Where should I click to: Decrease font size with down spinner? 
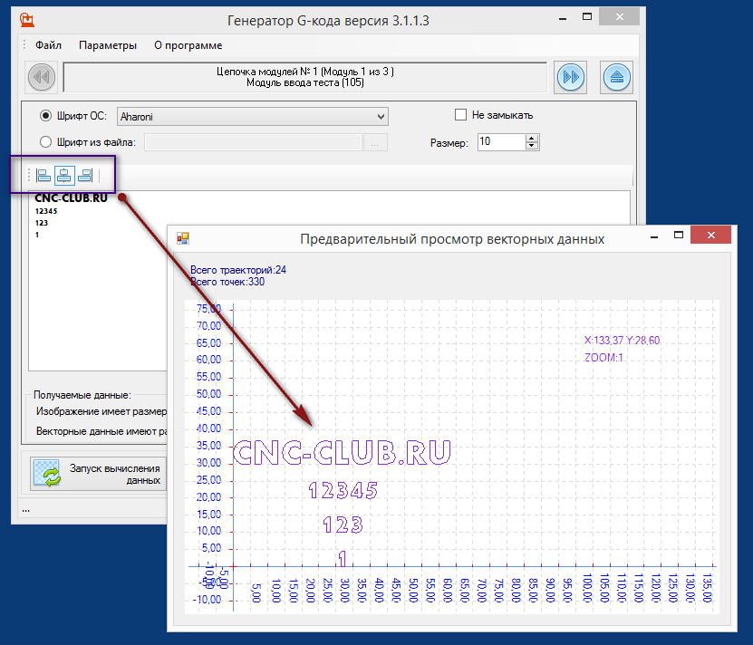532,146
